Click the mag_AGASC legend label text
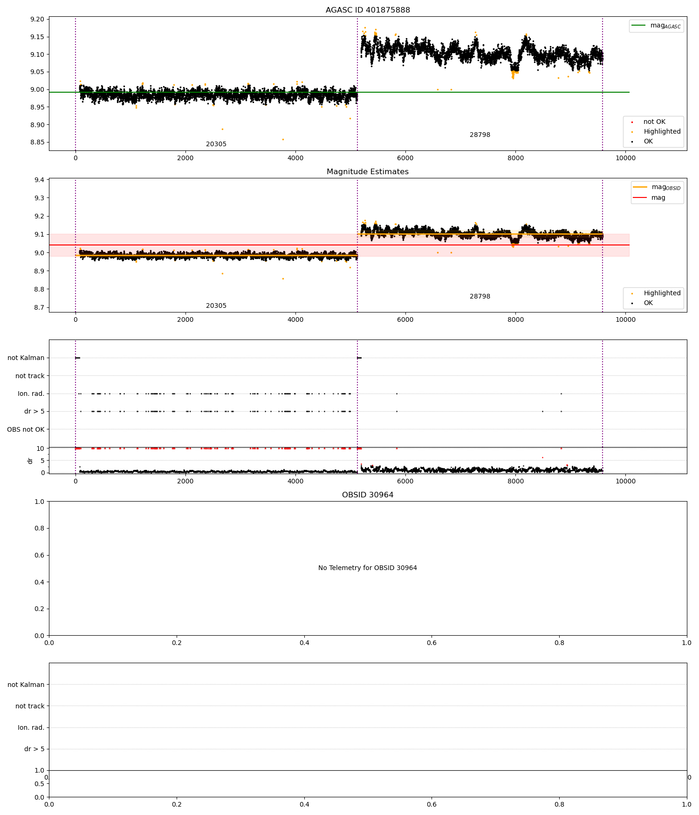This screenshot has width=699, height=815. (x=665, y=26)
